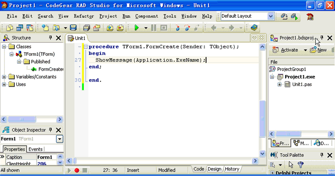Click the Tool Palette arrow cursor icon
Image resolution: width=335 pixels, height=176 pixels.
[291, 164]
